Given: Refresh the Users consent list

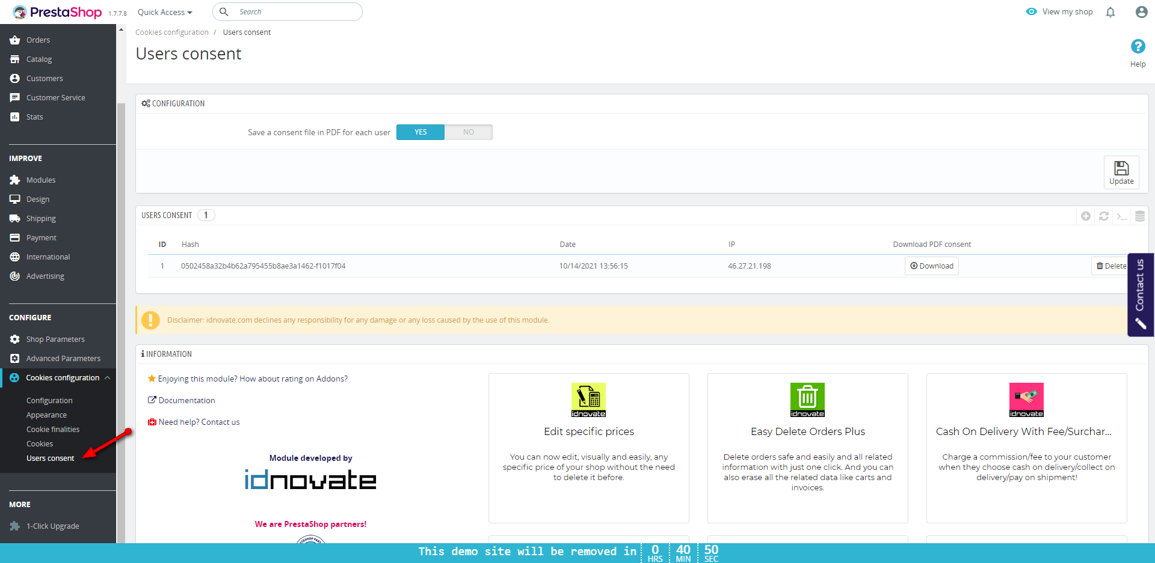Looking at the screenshot, I should 1104,216.
